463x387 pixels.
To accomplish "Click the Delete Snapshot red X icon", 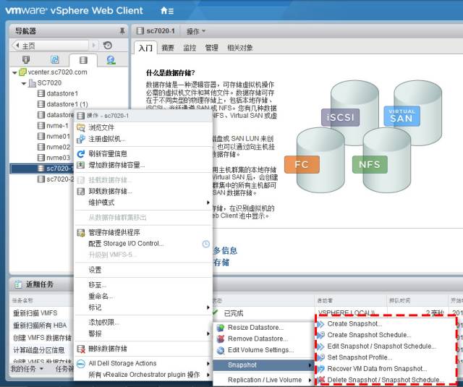I will [321, 380].
